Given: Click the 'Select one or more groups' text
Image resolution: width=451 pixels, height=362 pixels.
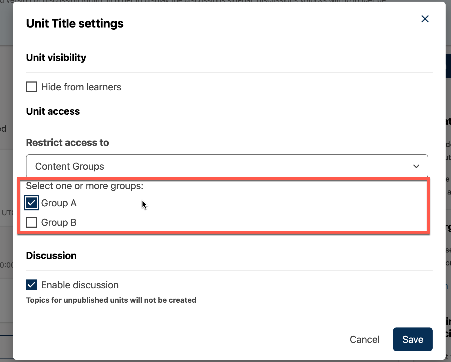Looking at the screenshot, I should pyautogui.click(x=84, y=186).
